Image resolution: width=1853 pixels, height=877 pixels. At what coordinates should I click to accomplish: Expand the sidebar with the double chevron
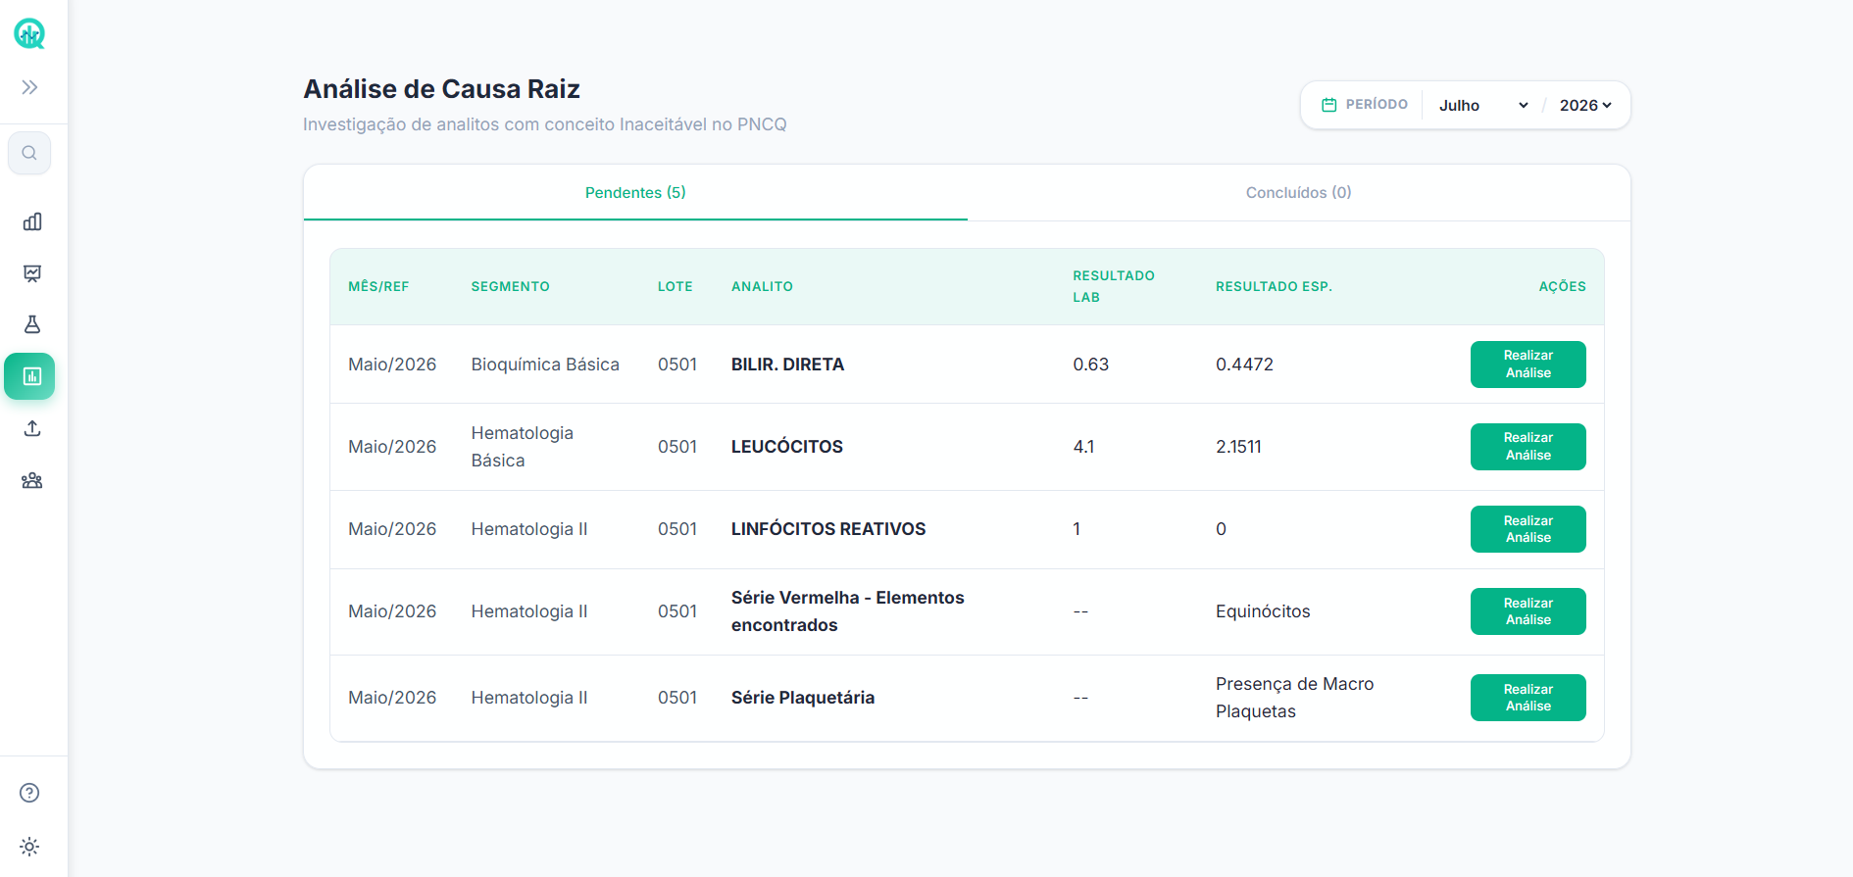pos(30,87)
